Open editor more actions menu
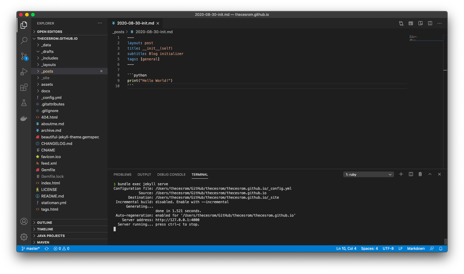The height and width of the screenshot is (274, 464). (439, 23)
